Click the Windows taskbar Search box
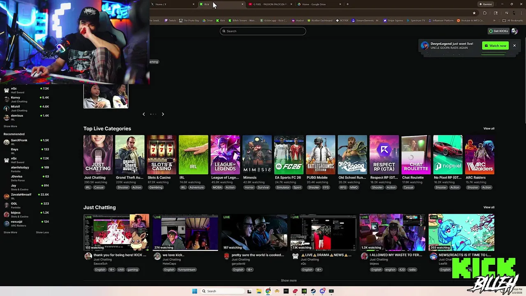526x296 pixels. 222,291
